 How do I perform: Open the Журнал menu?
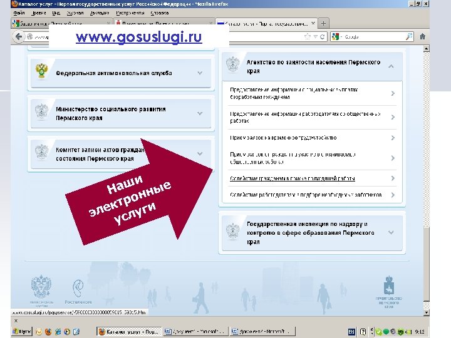75,13
